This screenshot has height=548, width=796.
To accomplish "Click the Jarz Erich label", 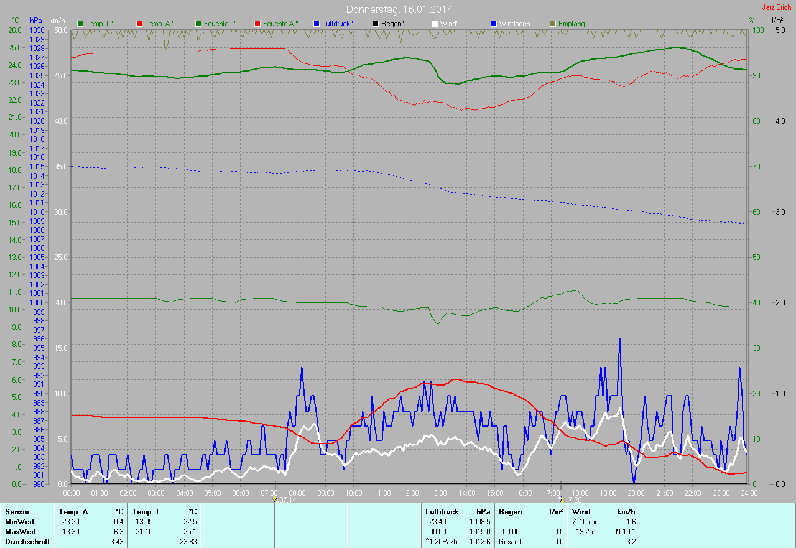I will (x=777, y=7).
